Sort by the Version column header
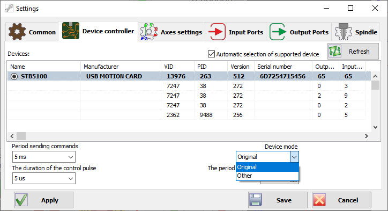The image size is (388, 211). (241, 67)
